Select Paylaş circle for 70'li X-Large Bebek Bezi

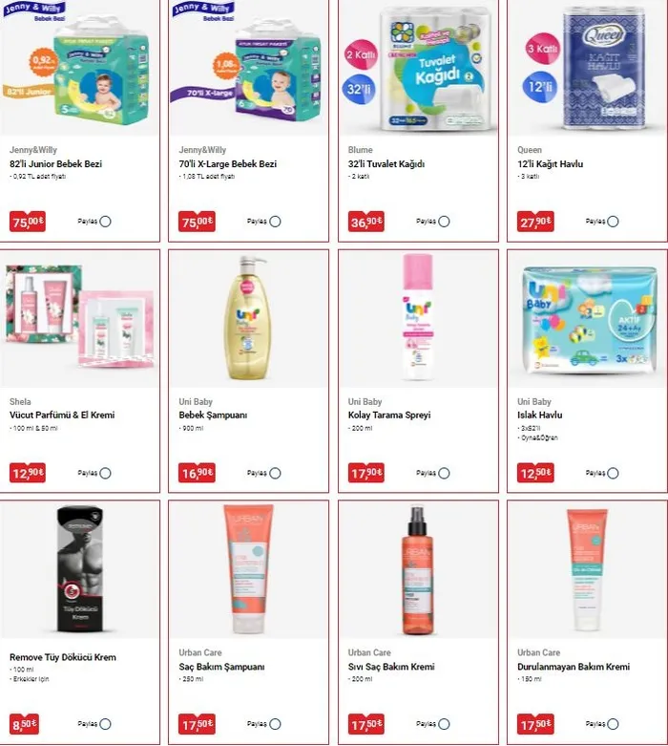[275, 222]
